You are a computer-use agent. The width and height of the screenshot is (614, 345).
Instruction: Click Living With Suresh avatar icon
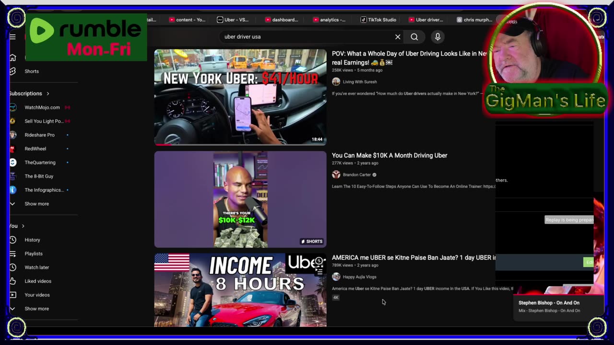tap(336, 82)
